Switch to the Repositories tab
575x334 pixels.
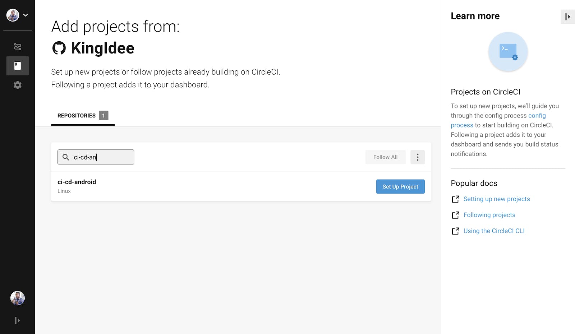[x=76, y=115]
